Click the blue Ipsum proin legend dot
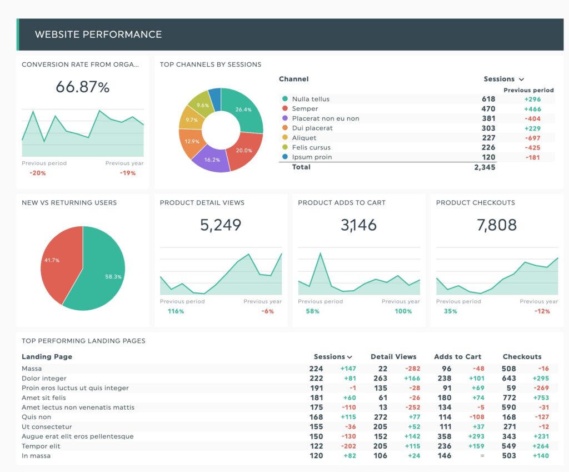 [285, 156]
